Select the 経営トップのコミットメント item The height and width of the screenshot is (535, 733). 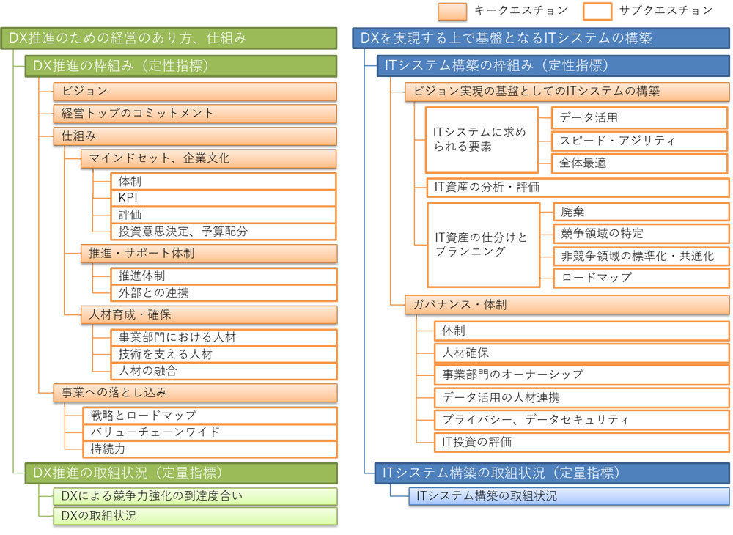(x=195, y=114)
